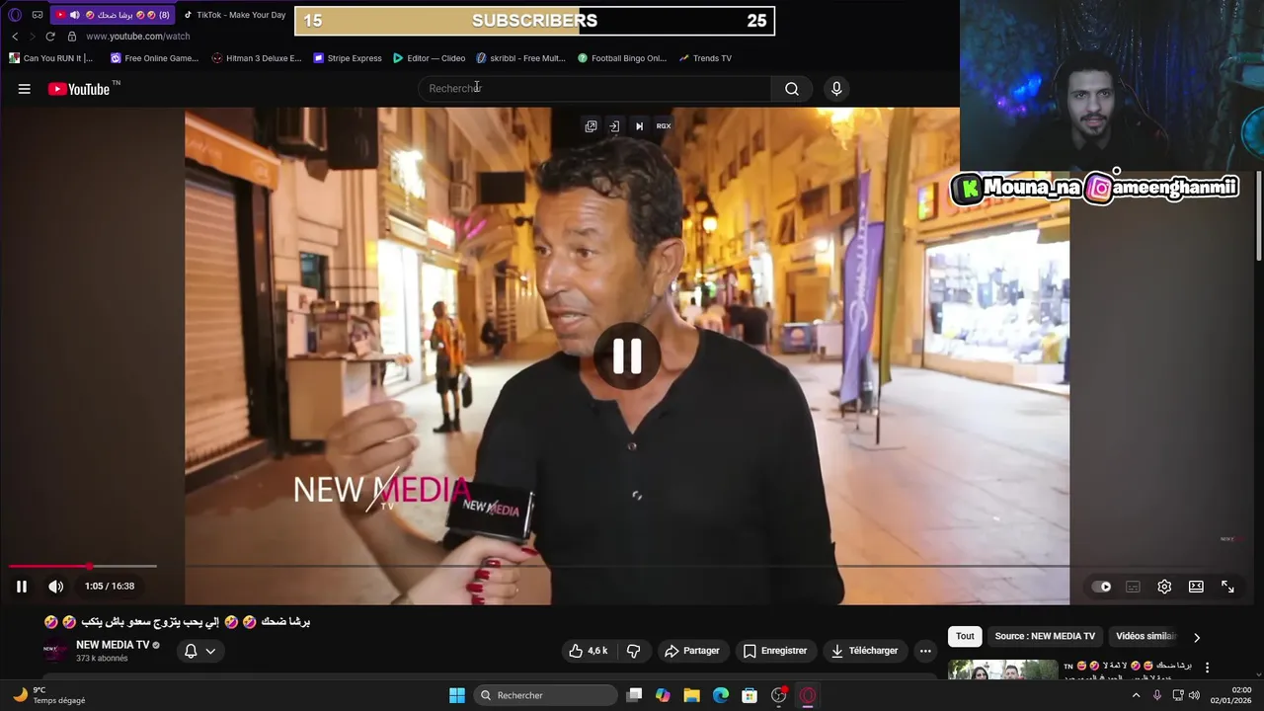Open Hitman 3 Deluxe bookmark
The width and height of the screenshot is (1264, 711).
[256, 58]
